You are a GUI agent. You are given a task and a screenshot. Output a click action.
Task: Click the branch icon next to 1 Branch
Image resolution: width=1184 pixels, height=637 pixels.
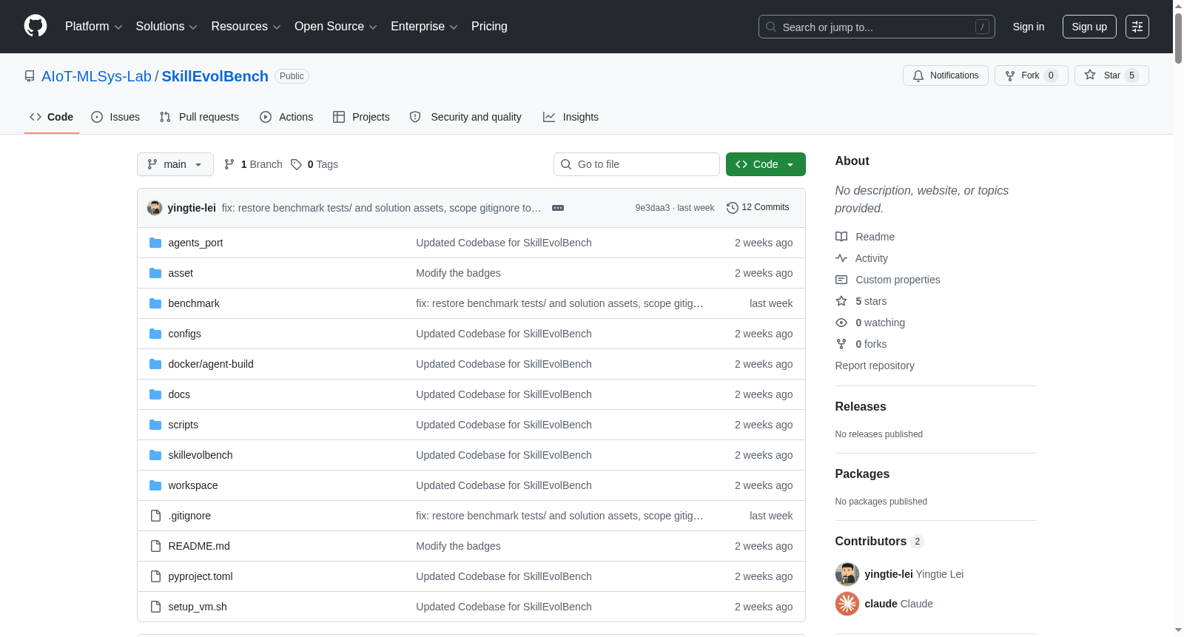[229, 164]
